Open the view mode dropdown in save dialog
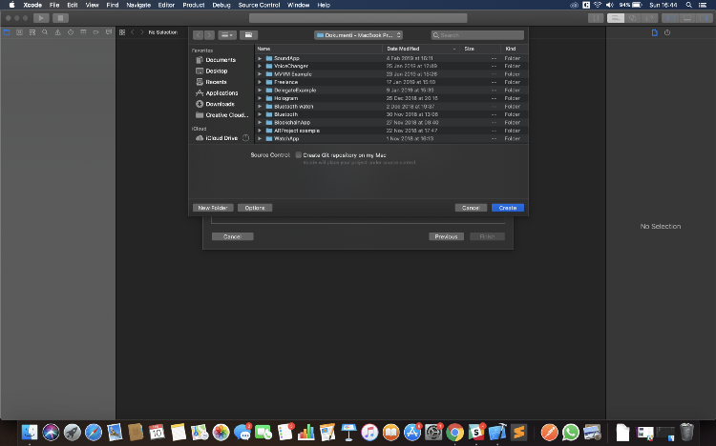 point(227,35)
